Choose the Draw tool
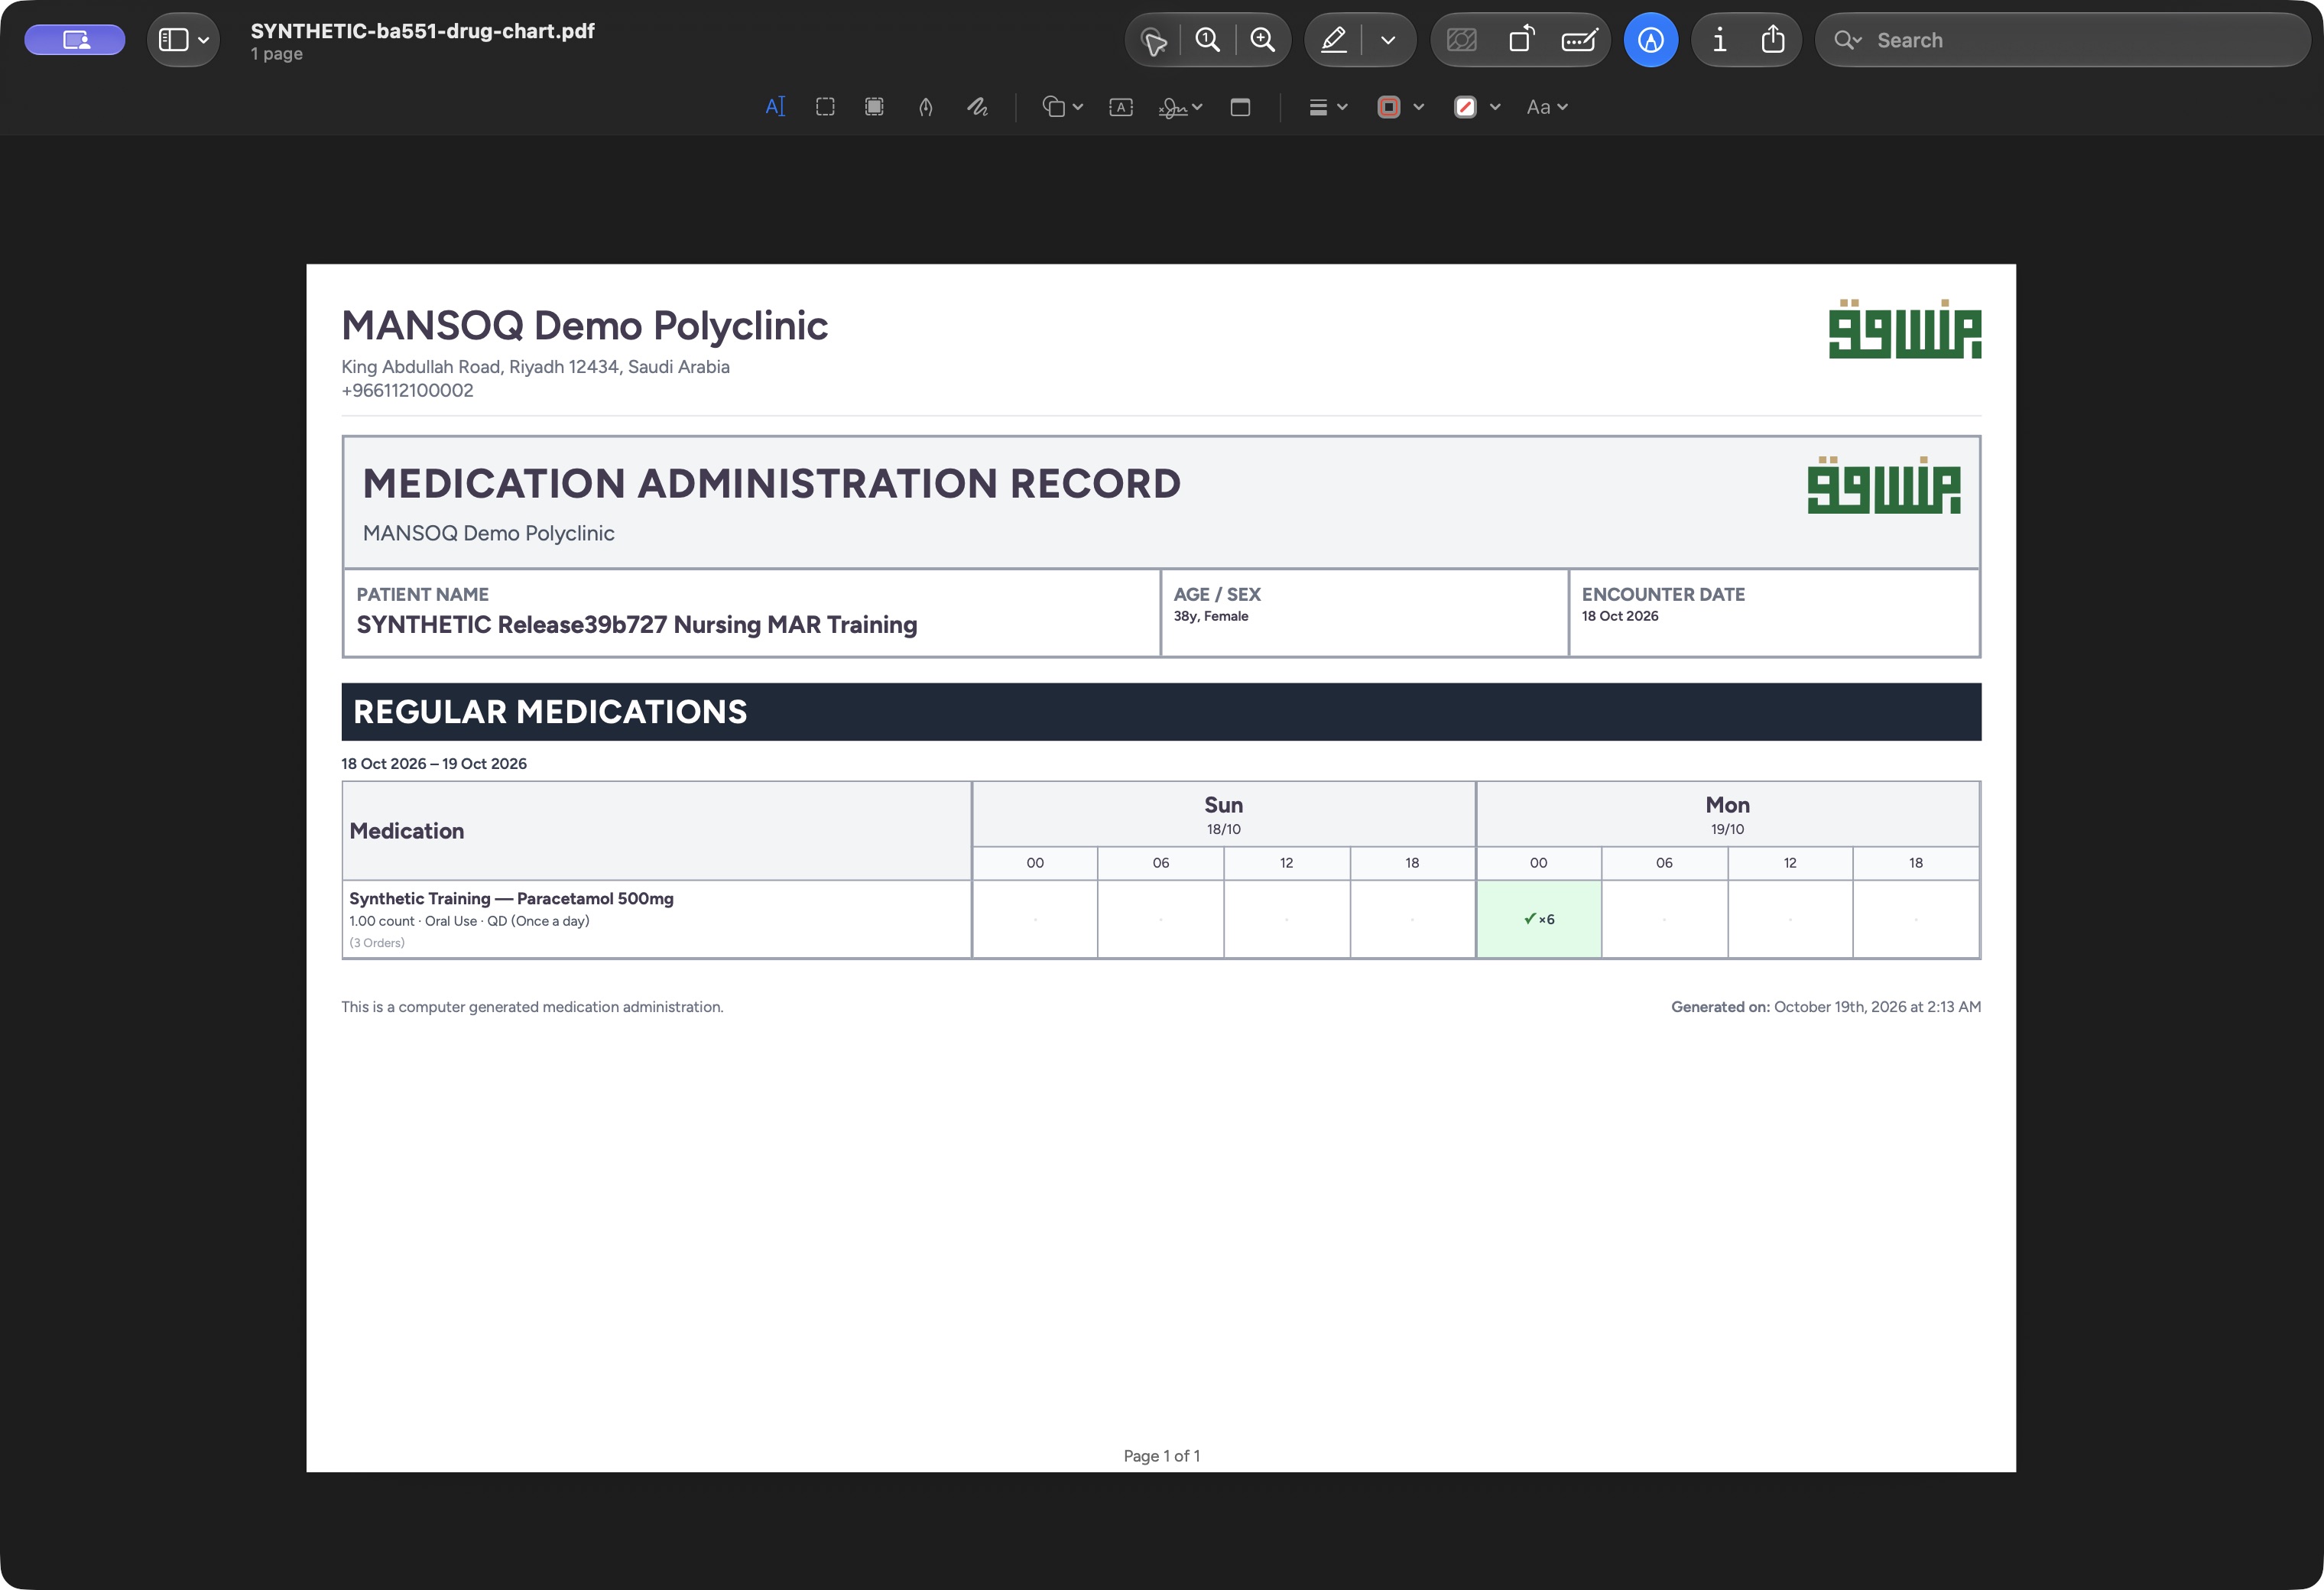The image size is (2324, 1590). coord(977,107)
